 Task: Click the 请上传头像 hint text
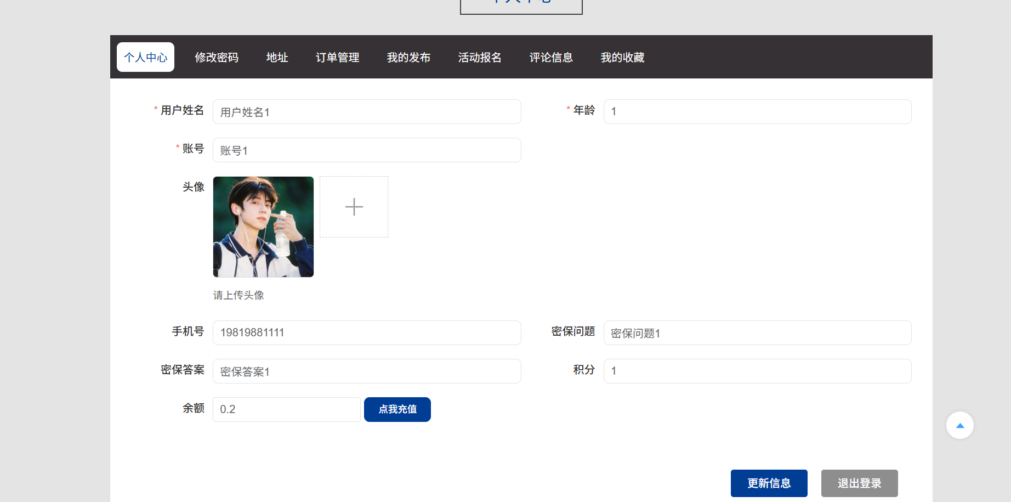238,295
